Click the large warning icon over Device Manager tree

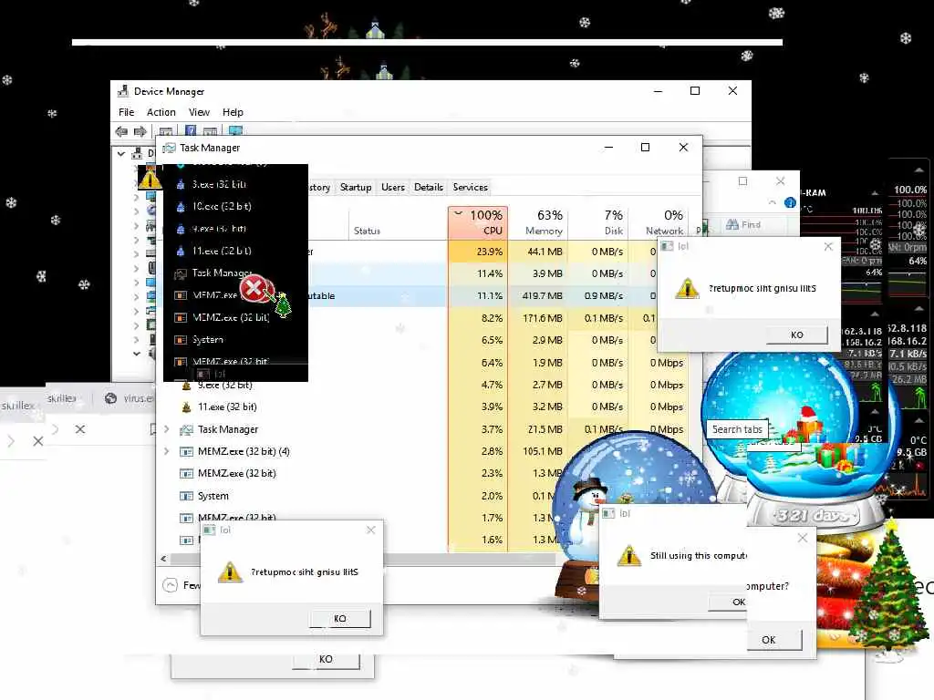coord(150,178)
